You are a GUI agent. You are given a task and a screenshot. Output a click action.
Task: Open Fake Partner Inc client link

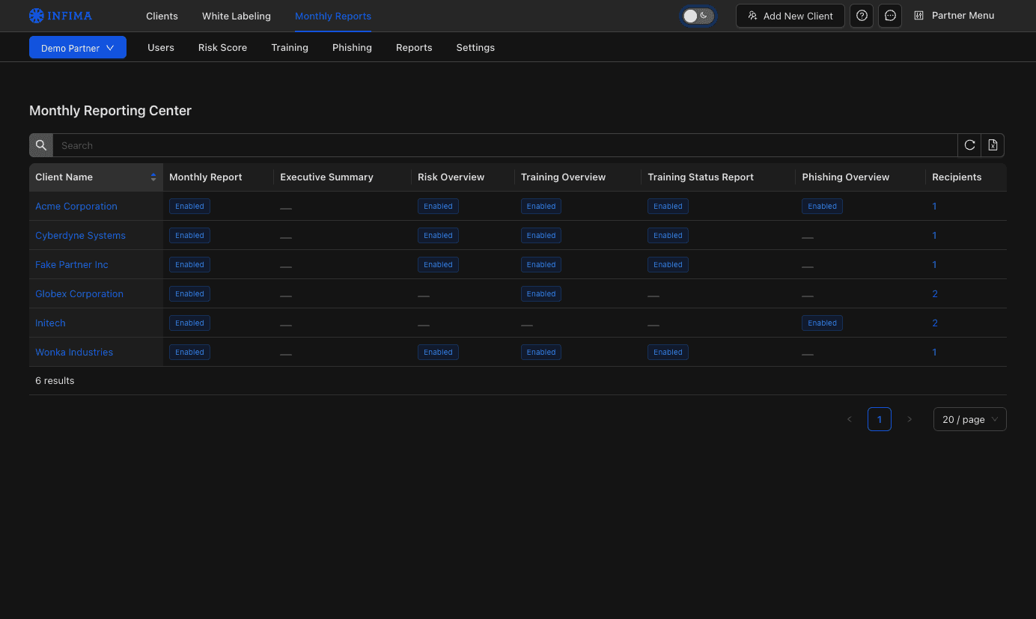click(x=72, y=264)
